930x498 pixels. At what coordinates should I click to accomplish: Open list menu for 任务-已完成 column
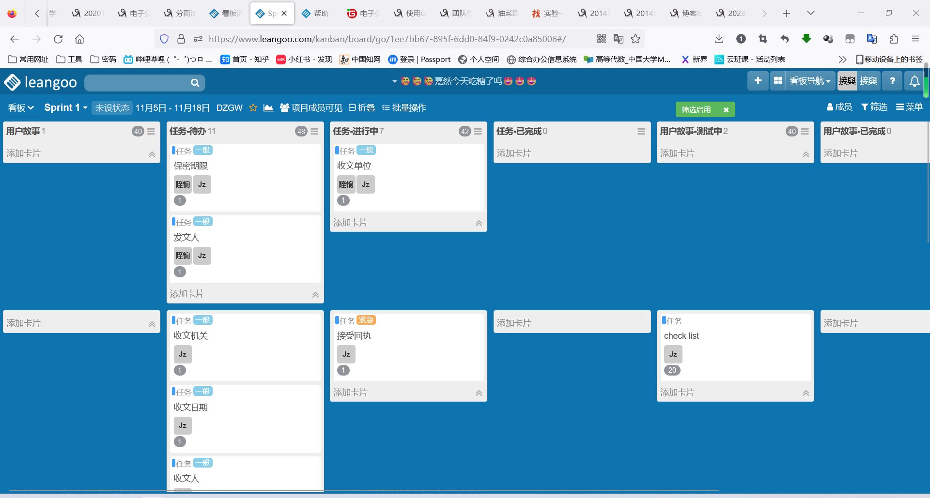[641, 131]
